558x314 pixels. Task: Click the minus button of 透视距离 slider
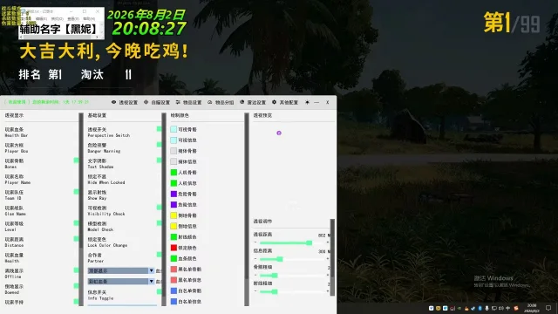[255, 242]
